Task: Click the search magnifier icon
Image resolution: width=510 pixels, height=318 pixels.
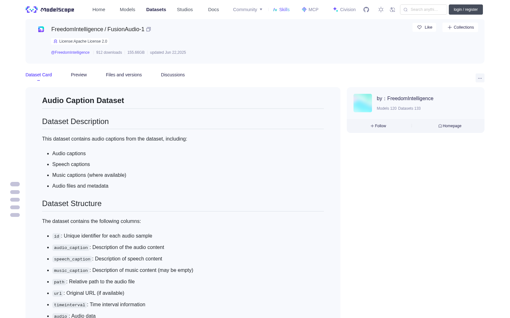Action: 405,10
